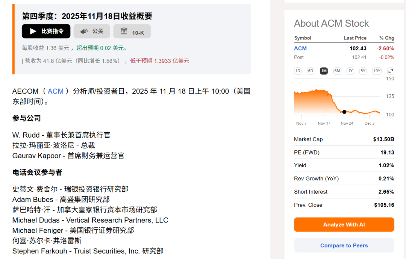Click the marker dot on the stock chart

point(344,112)
